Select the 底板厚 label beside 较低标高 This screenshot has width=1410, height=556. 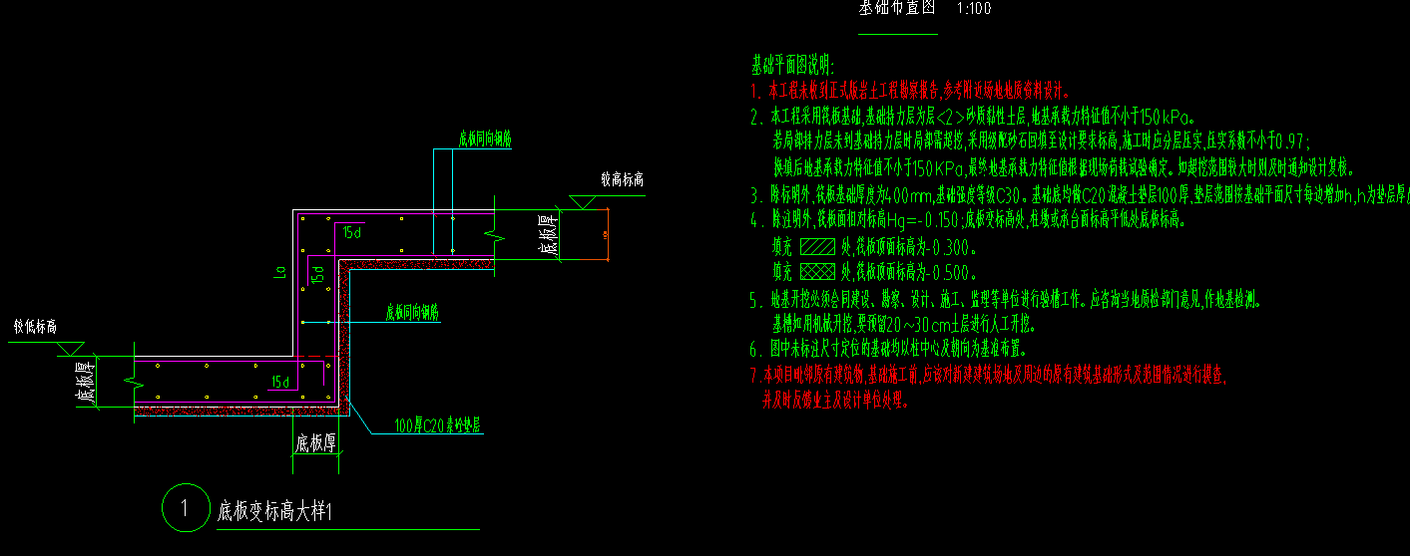point(87,382)
